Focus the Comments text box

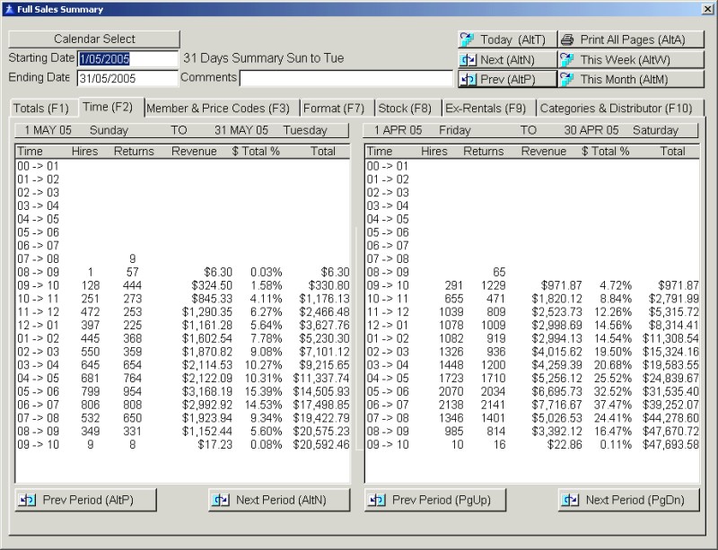(x=346, y=78)
